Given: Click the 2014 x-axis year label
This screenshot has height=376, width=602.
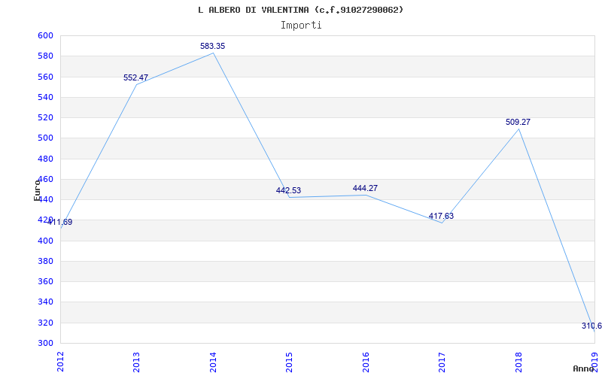Looking at the screenshot, I should pos(213,362).
